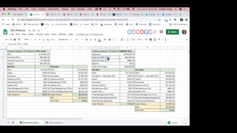Open the Add-ons menu
The height and width of the screenshot is (133, 237).
coord(63,34)
